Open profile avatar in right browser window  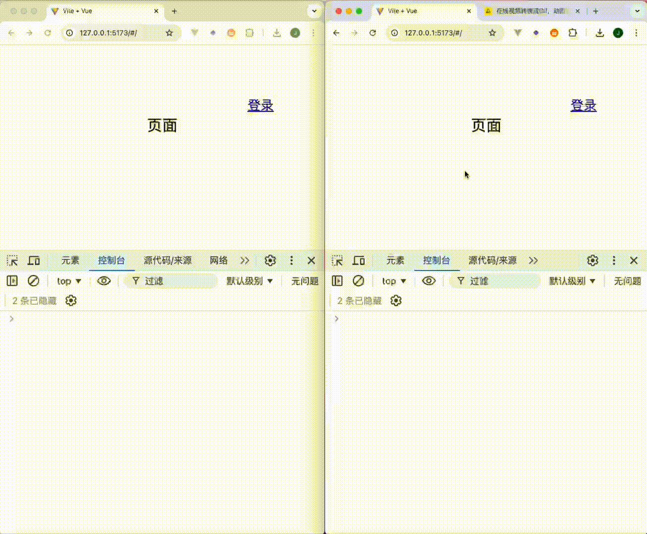[618, 33]
